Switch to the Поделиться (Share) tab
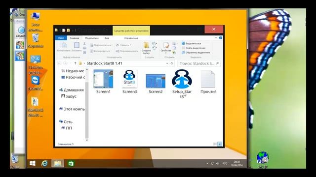Image resolution: width=316 pixels, height=177 pixels. coord(92,38)
